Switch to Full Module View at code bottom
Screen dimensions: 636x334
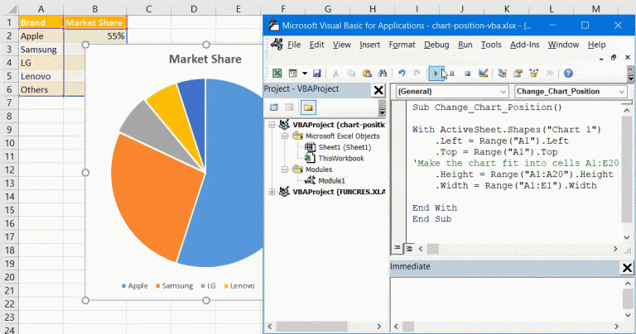click(409, 248)
